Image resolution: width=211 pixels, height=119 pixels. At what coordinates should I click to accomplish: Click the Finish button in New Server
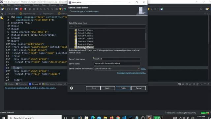coord(123,88)
